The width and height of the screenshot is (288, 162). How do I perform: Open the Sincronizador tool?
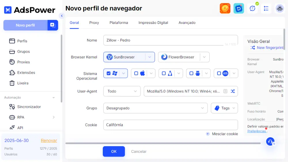[25, 107]
